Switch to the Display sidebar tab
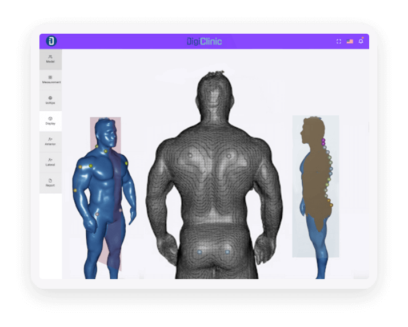Image resolution: width=408 pixels, height=327 pixels. point(50,120)
